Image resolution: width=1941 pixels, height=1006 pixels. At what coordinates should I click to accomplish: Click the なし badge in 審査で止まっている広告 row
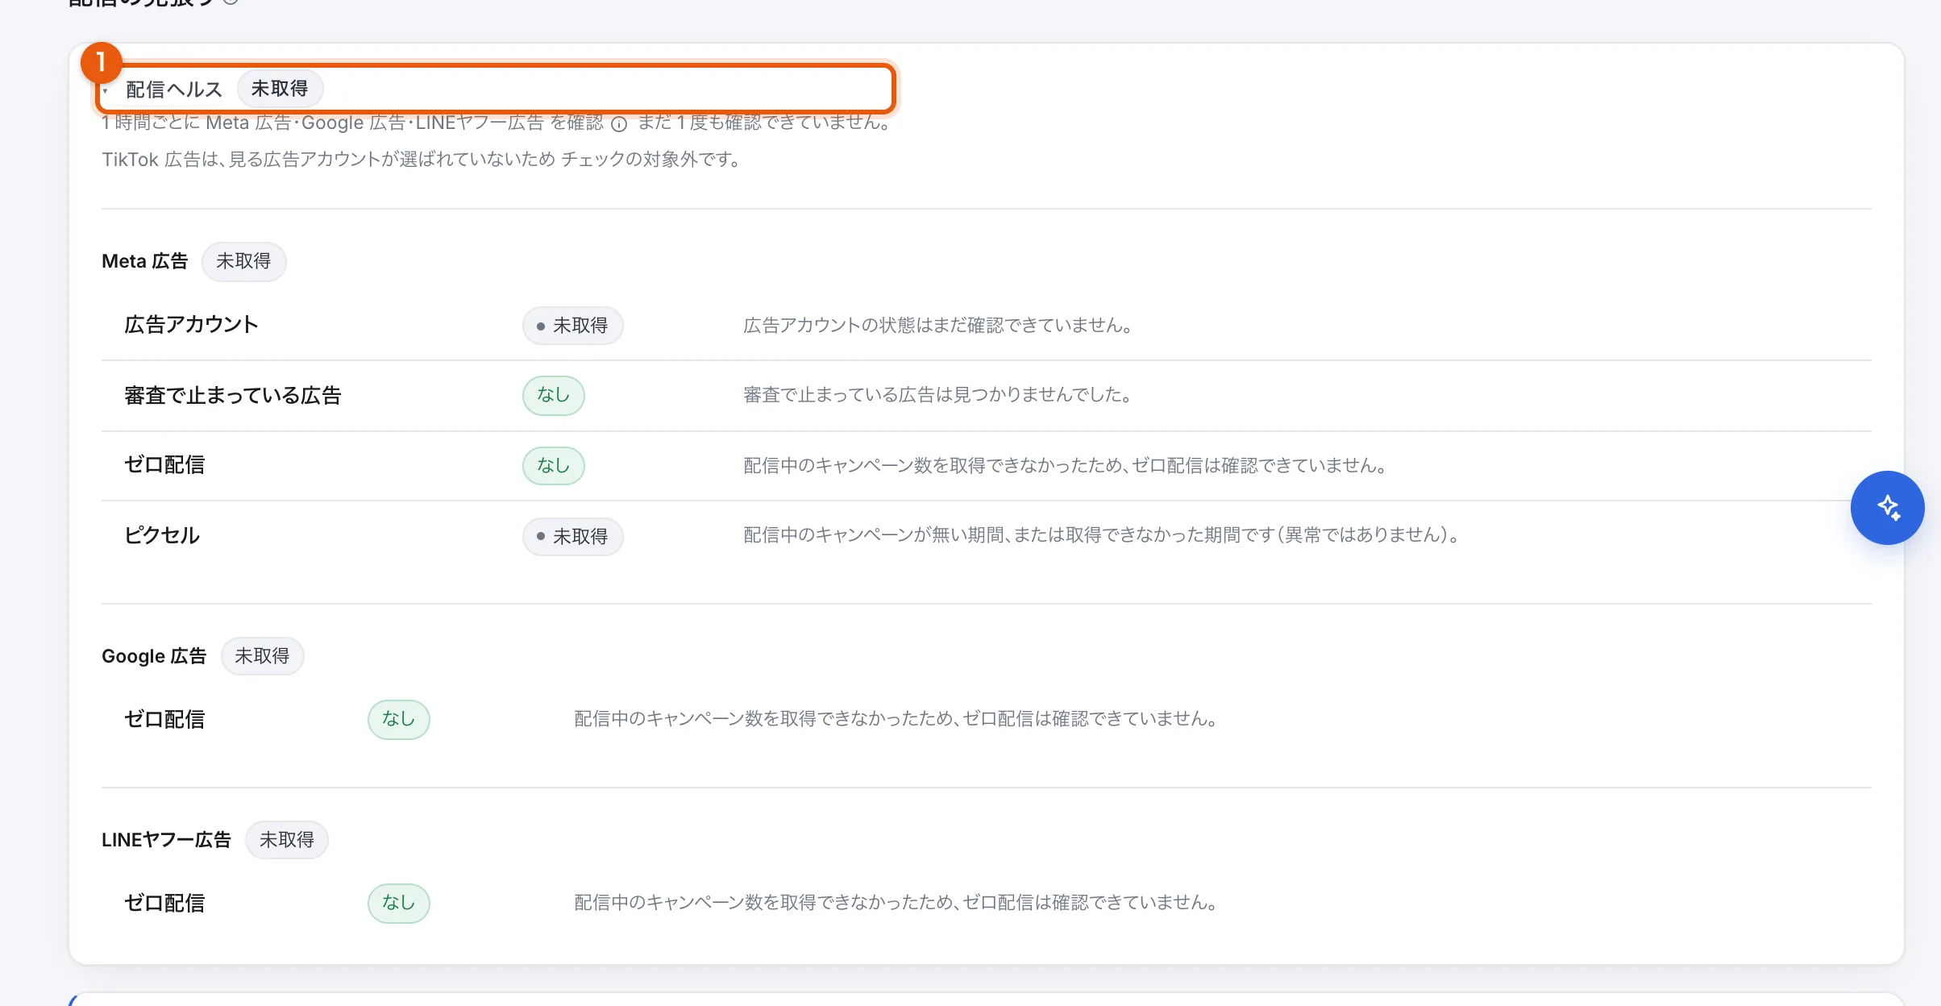(553, 395)
